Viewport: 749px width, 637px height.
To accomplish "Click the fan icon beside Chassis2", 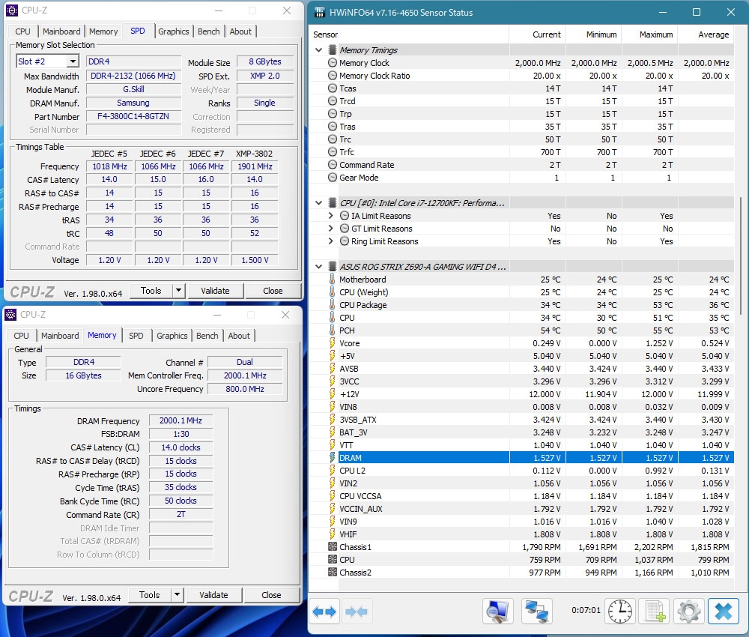I will coord(333,572).
